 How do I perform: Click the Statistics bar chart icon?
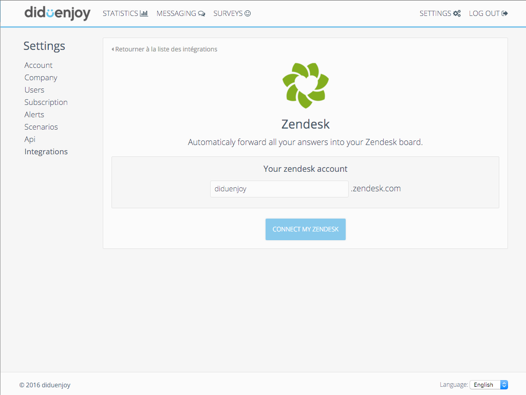pyautogui.click(x=144, y=13)
